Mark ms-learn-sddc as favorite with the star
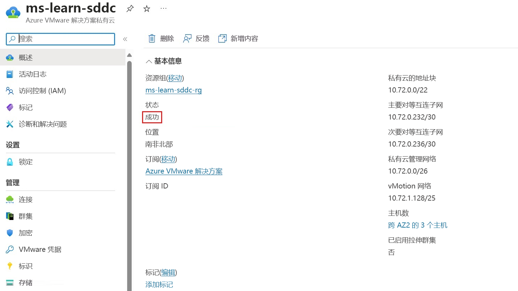 point(147,9)
